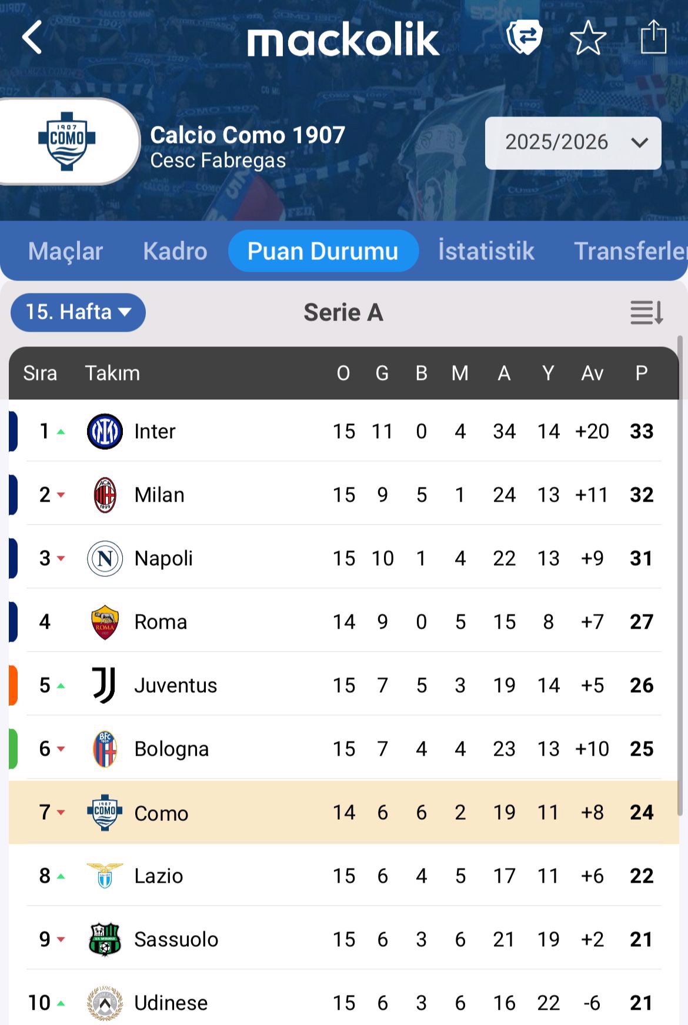Open the 2025/2026 season dropdown
This screenshot has width=688, height=1025.
point(573,143)
